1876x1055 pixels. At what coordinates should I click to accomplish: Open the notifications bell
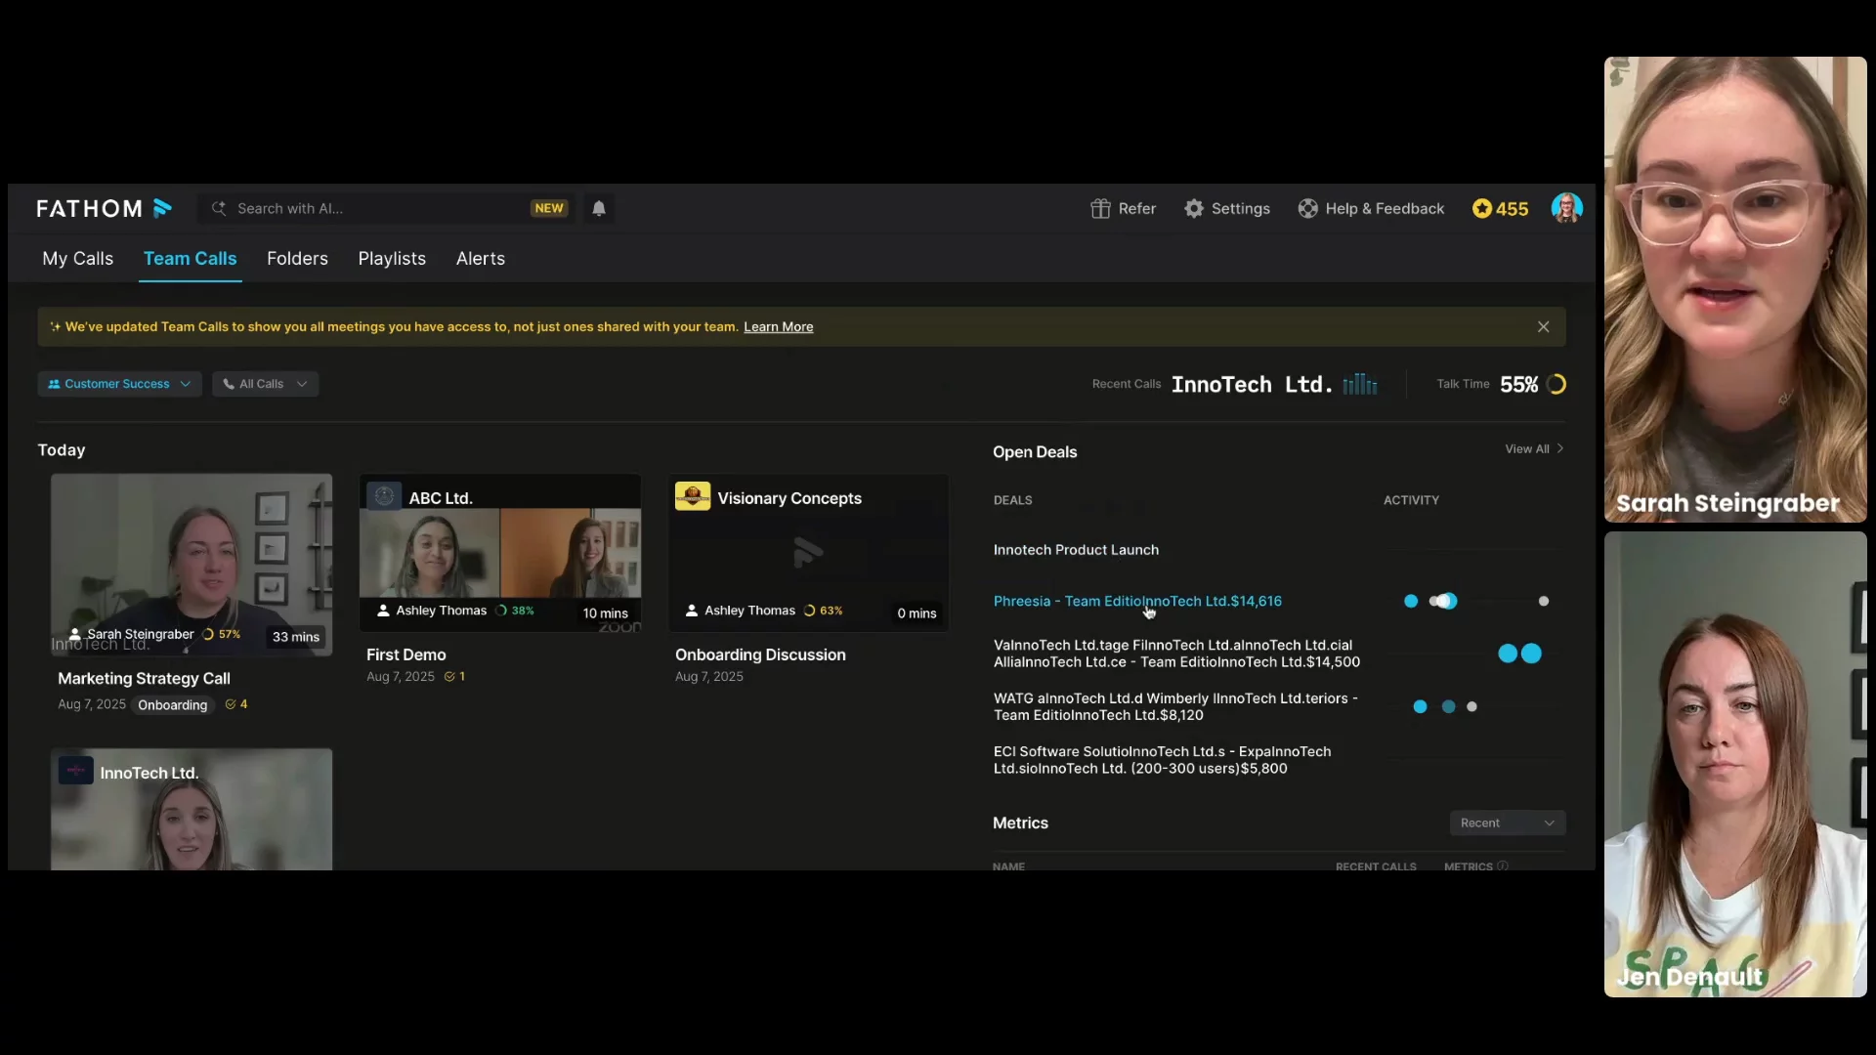(599, 208)
